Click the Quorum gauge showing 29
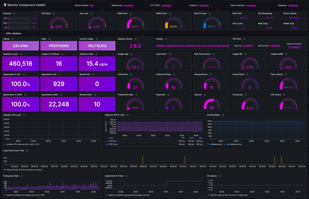The height and width of the screenshot is (199, 309). (211, 104)
